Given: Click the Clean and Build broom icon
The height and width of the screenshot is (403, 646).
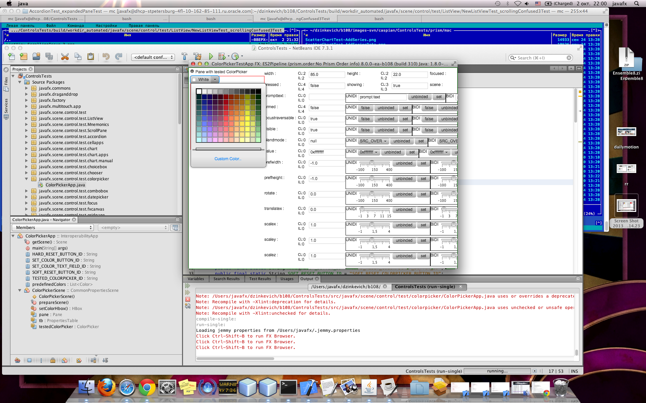Looking at the screenshot, I should click(198, 57).
